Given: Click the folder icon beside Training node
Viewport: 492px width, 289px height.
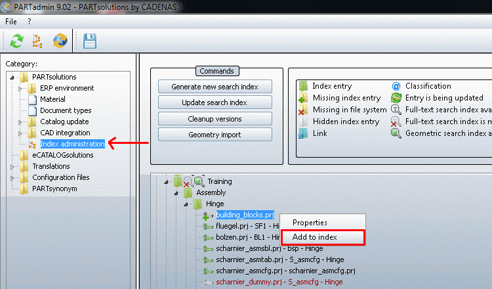Looking at the screenshot, I should point(178,181).
